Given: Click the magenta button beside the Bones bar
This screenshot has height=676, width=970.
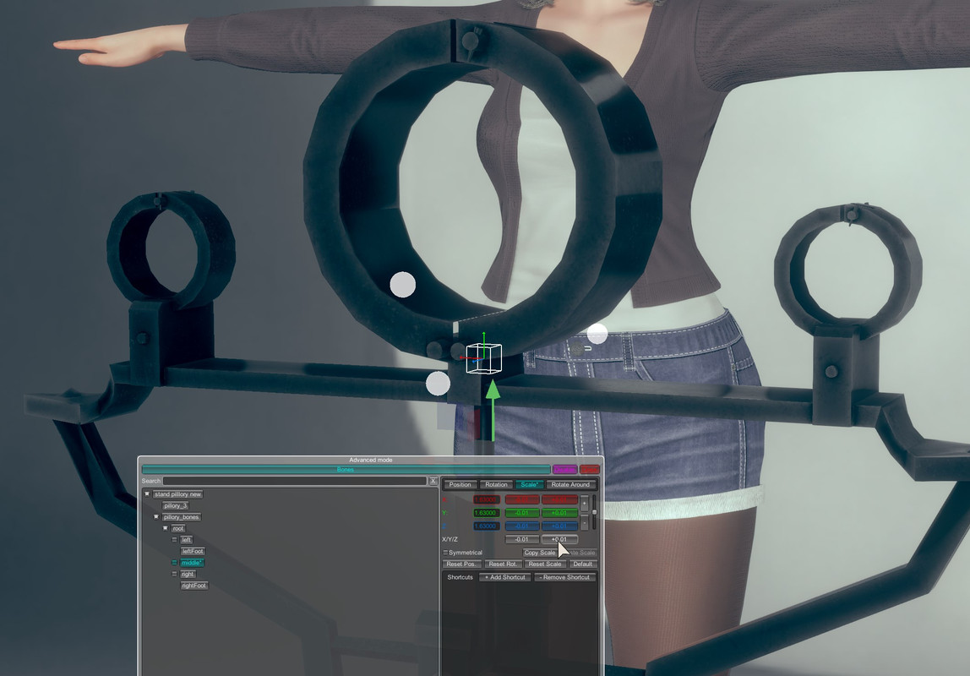Looking at the screenshot, I should 564,470.
